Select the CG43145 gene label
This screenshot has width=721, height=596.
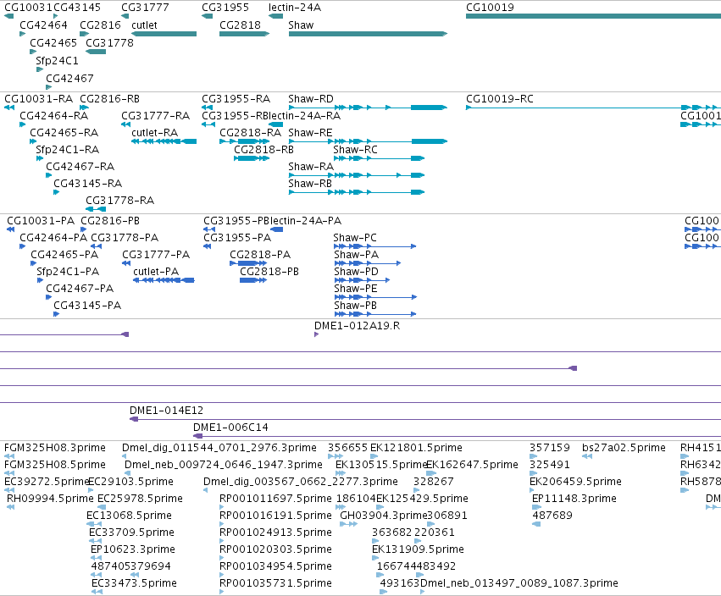coord(77,8)
